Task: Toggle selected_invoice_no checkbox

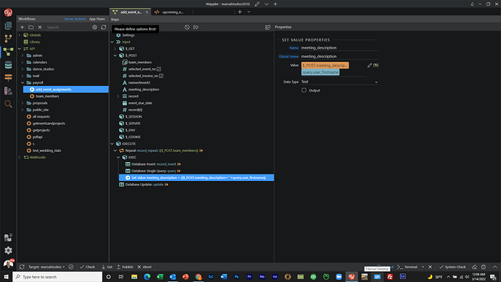Action: 161,76
